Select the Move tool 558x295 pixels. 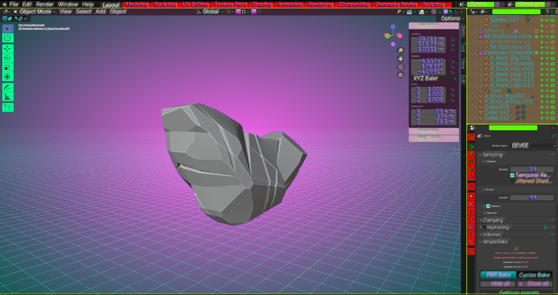coord(8,49)
